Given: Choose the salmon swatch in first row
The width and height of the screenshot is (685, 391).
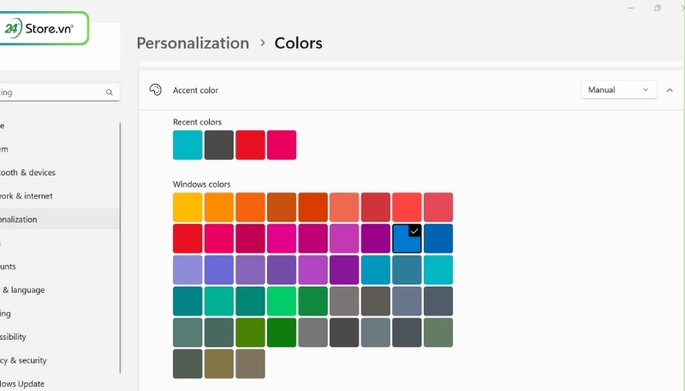Looking at the screenshot, I should point(344,207).
